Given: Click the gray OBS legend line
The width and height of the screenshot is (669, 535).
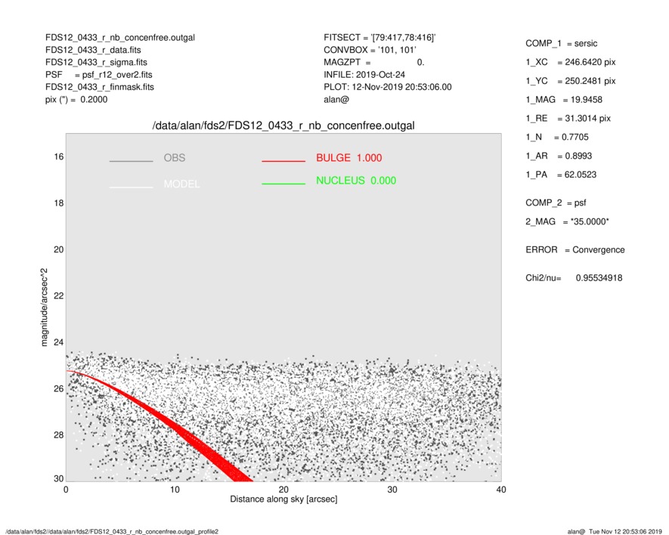Looking at the screenshot, I should 131,162.
